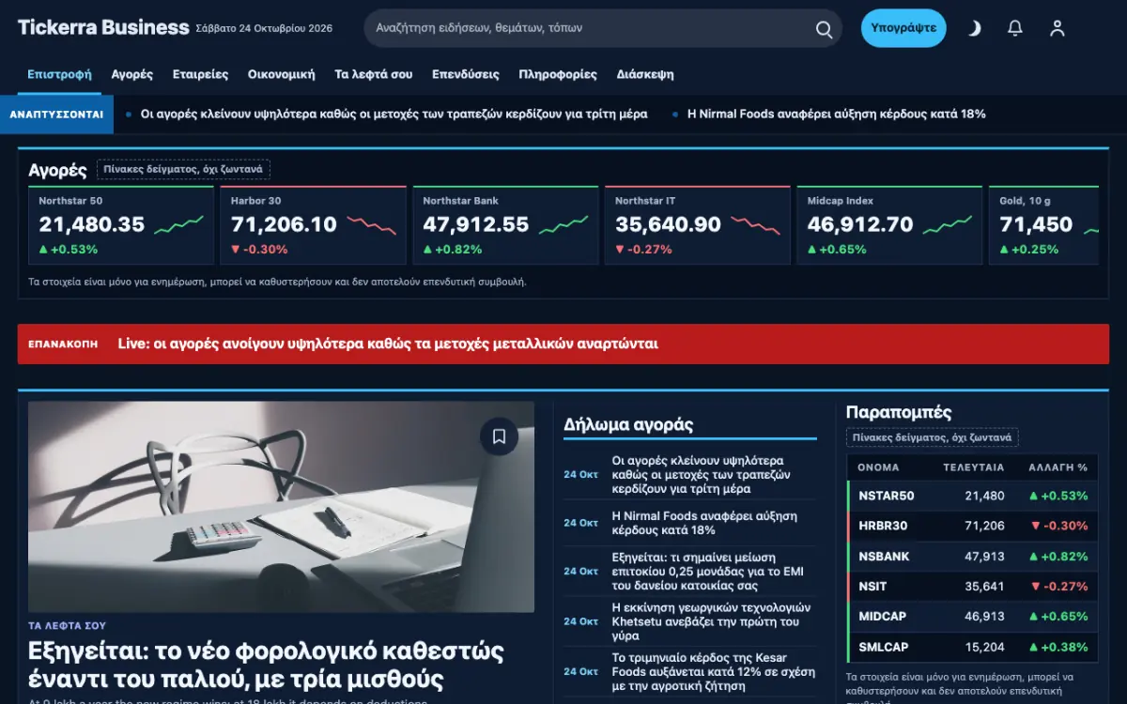This screenshot has height=704, width=1127.
Task: Click the Παραπομπές panel heading
Action: [899, 412]
